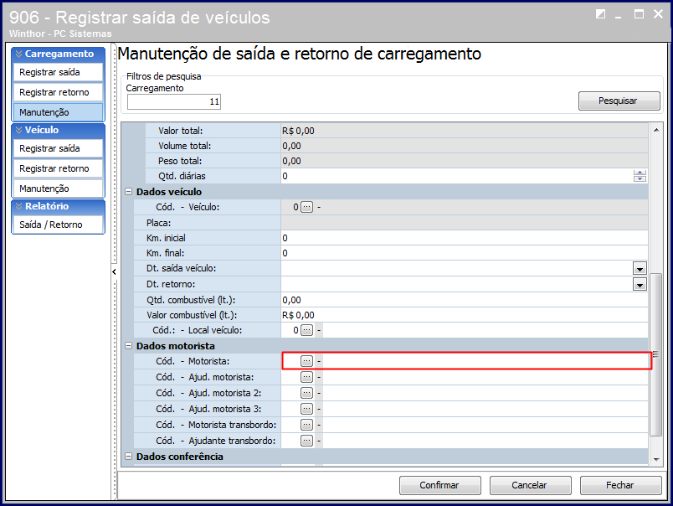This screenshot has width=673, height=506.
Task: Collapse the Relatório sidebar group
Action: (18, 206)
